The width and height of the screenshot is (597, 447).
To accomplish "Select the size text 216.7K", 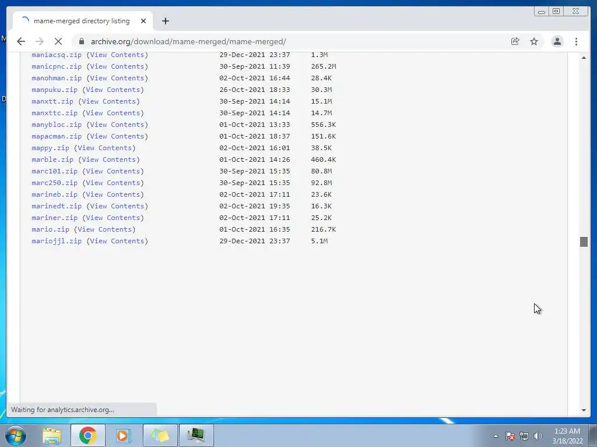I will pyautogui.click(x=323, y=229).
